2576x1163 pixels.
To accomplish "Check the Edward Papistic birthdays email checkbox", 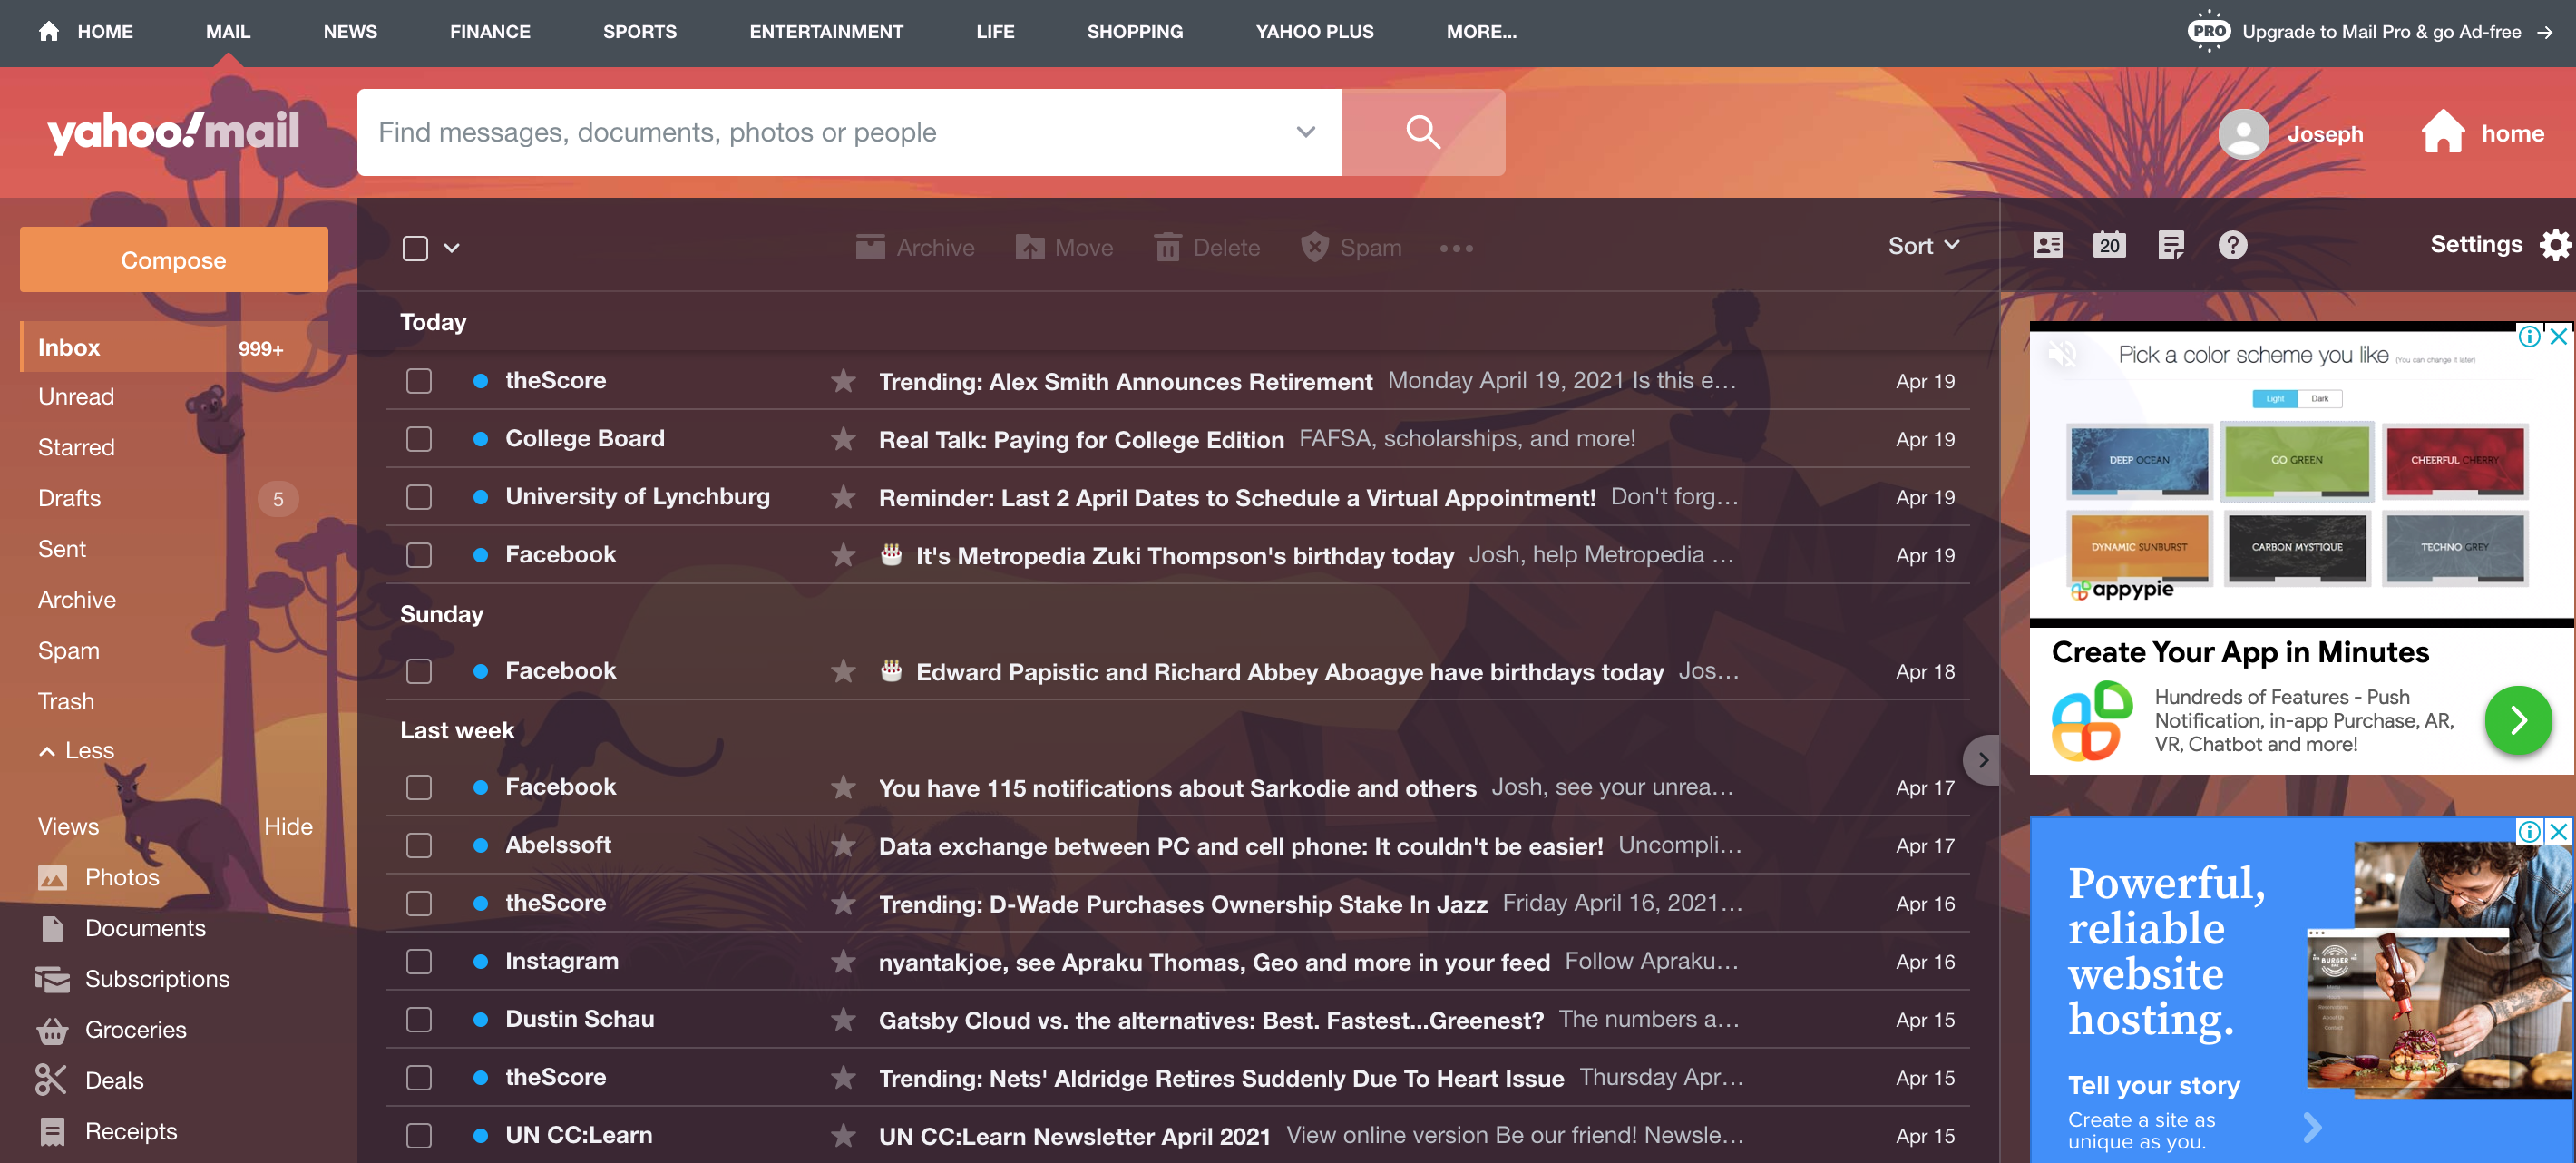I will tap(419, 671).
